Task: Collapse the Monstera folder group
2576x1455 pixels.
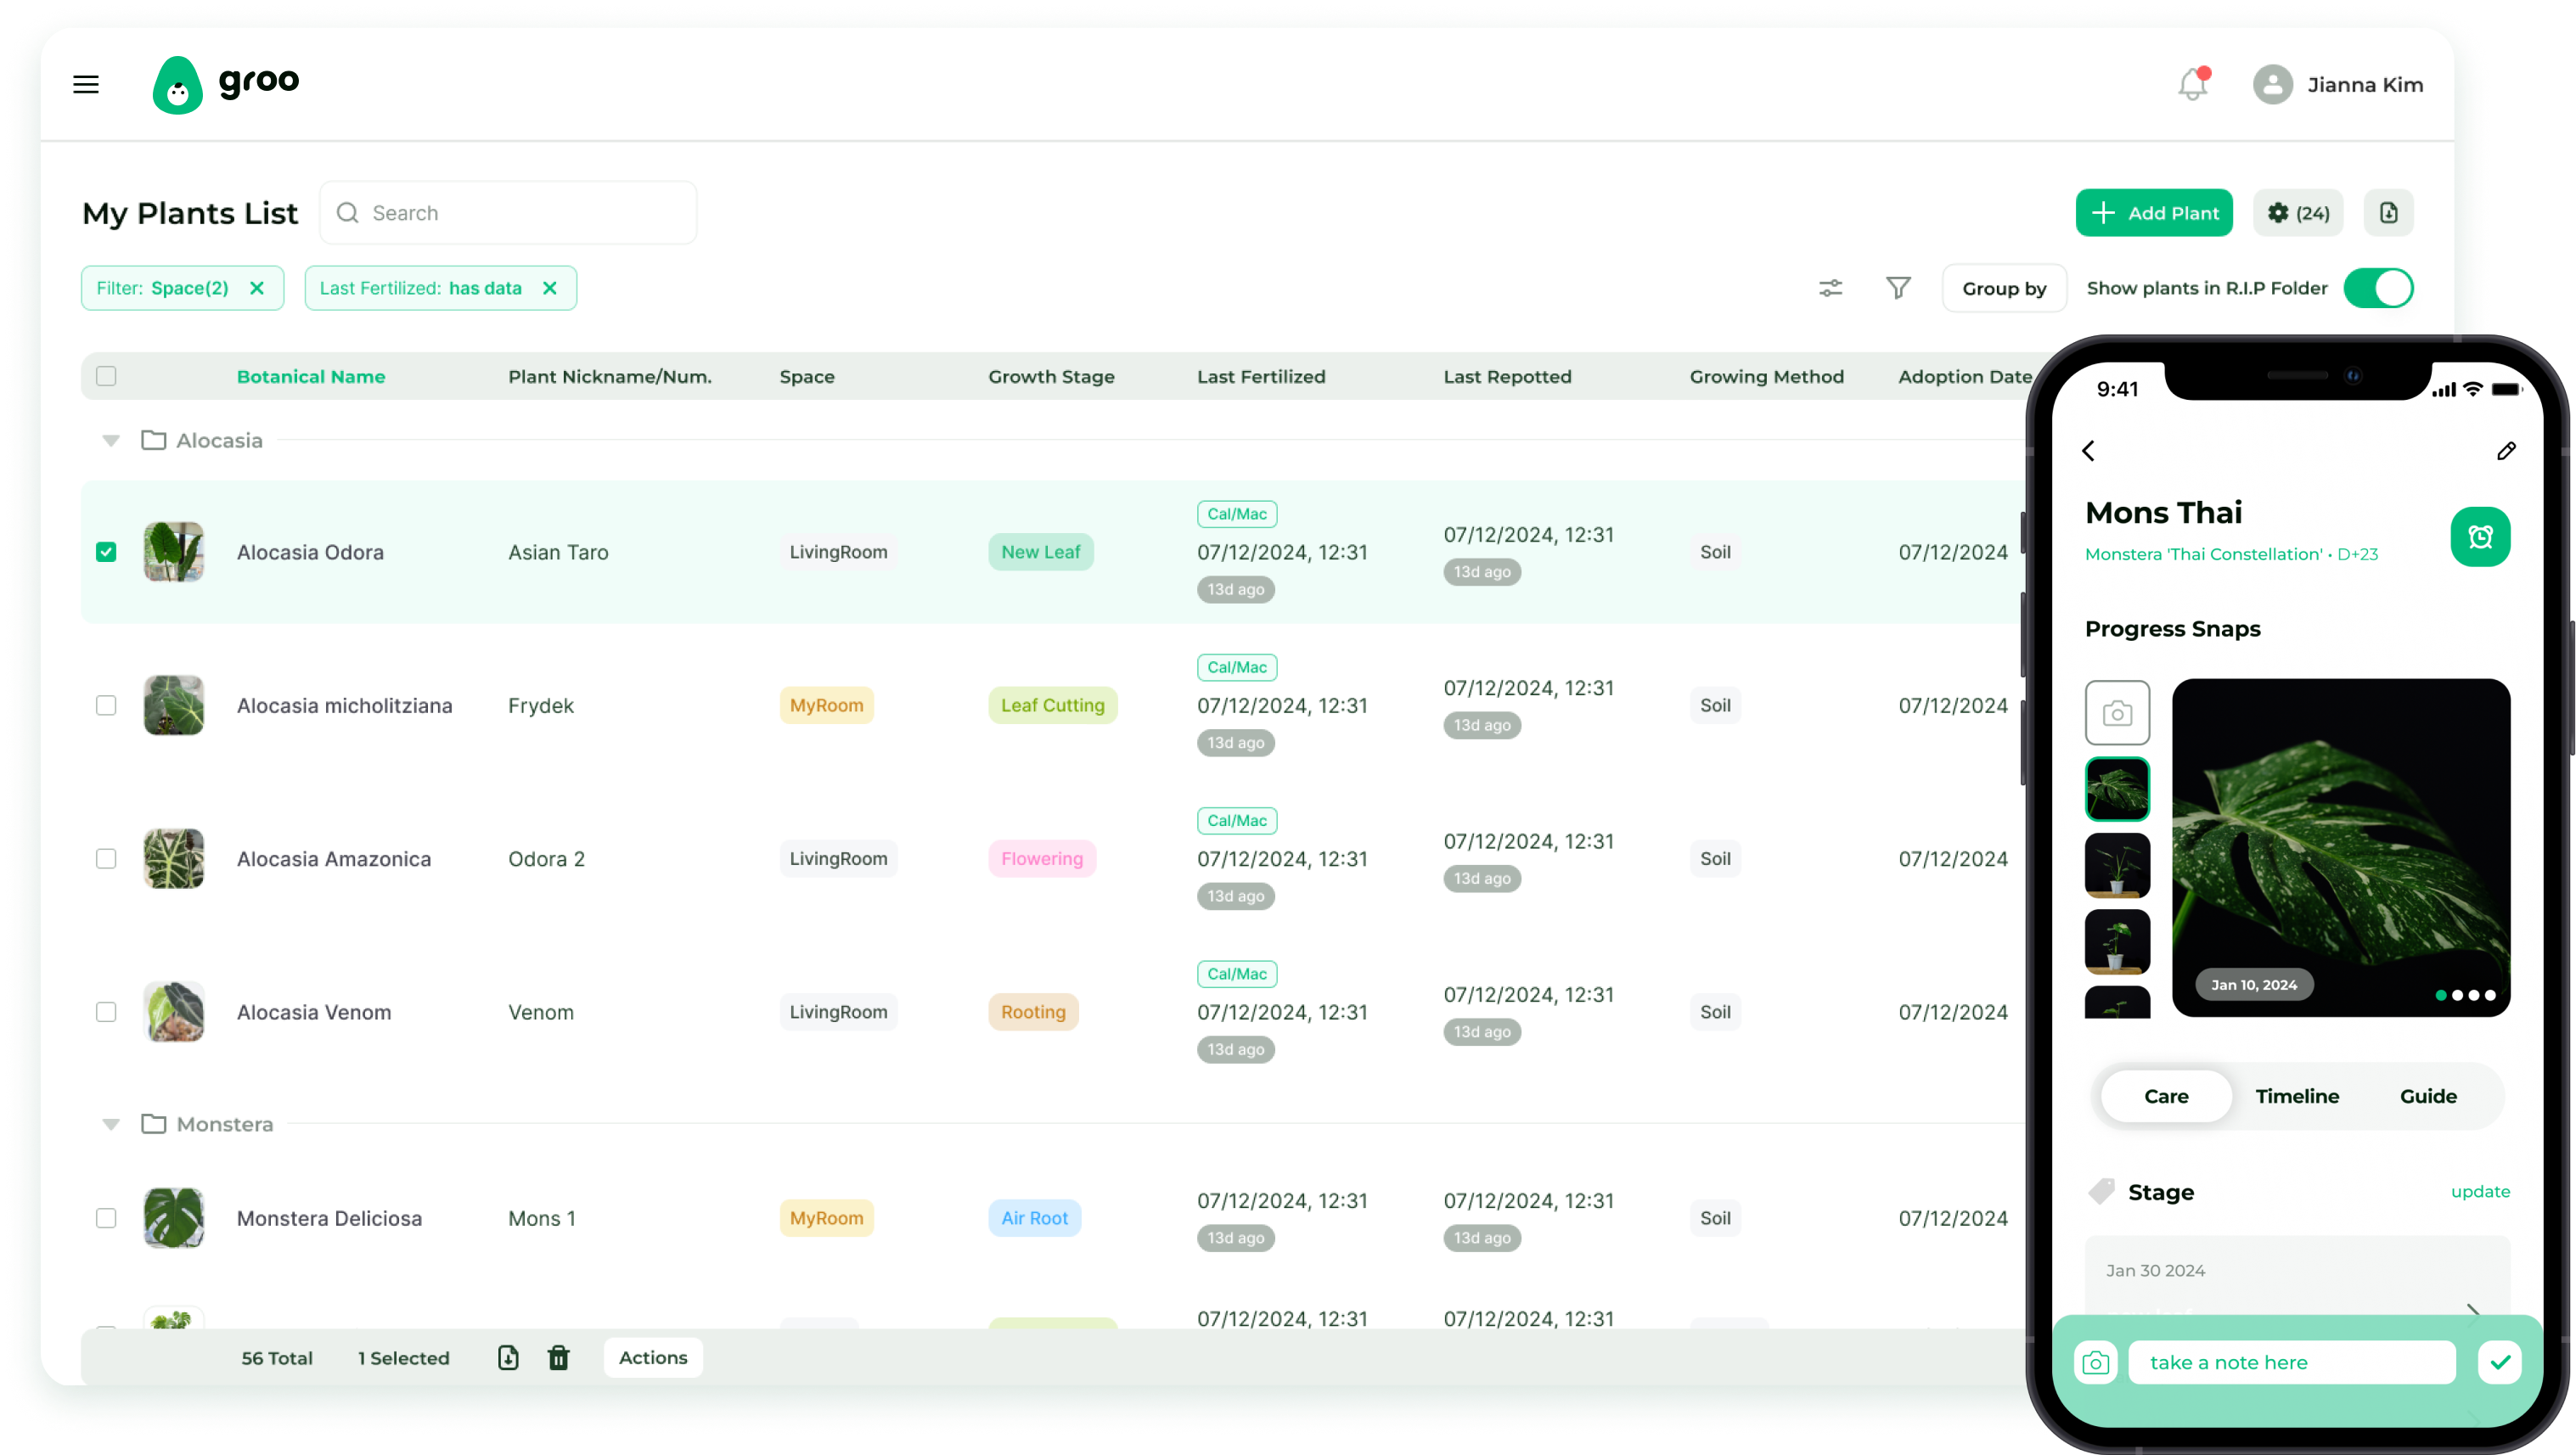Action: click(111, 1125)
